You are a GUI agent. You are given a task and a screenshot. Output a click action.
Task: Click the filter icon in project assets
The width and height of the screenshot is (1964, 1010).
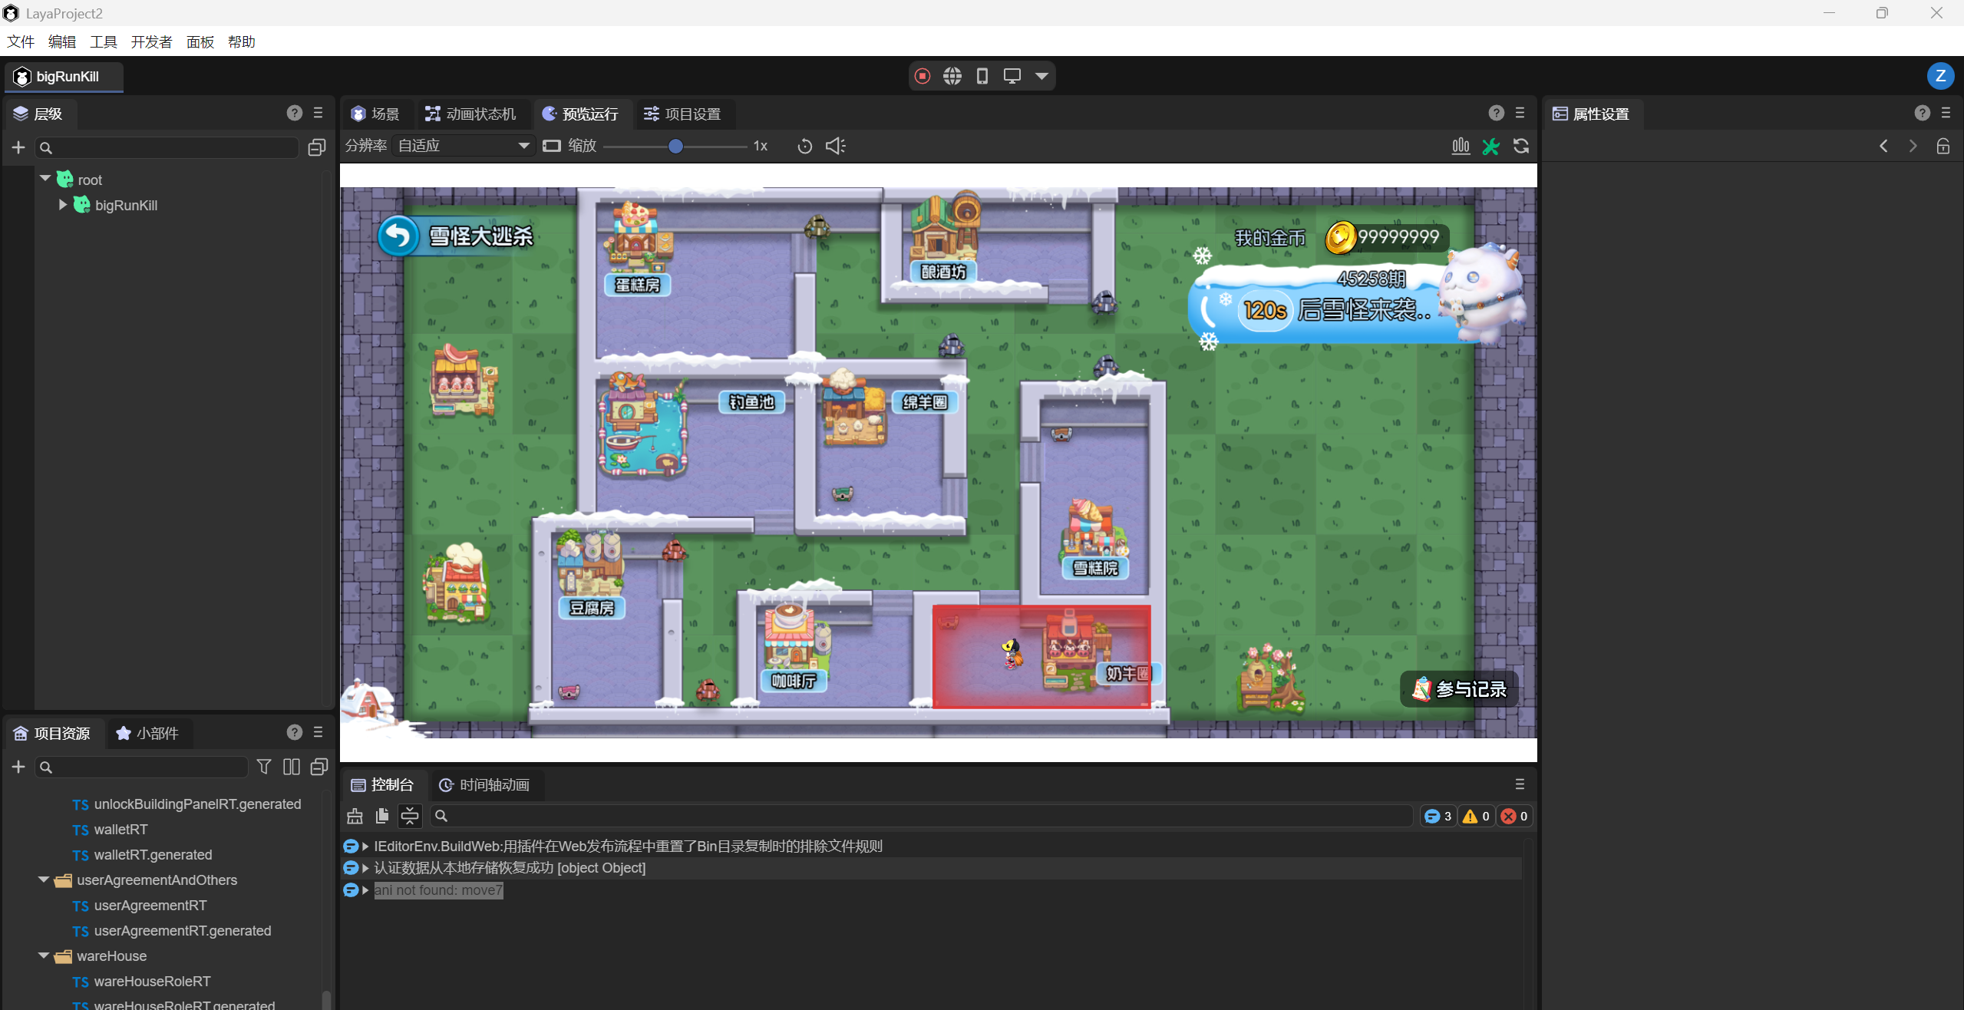click(264, 767)
